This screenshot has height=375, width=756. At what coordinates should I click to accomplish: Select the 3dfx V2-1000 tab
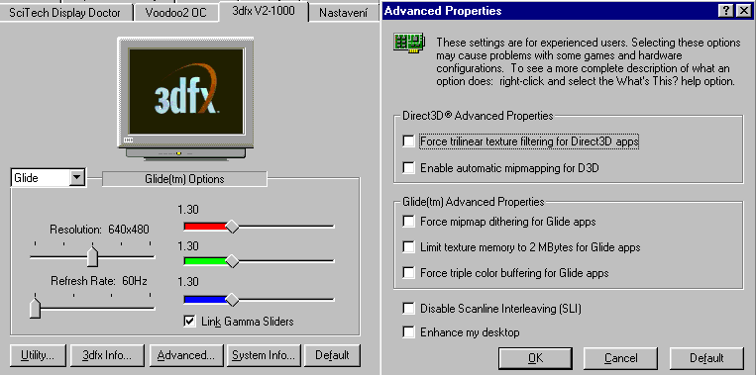point(264,11)
